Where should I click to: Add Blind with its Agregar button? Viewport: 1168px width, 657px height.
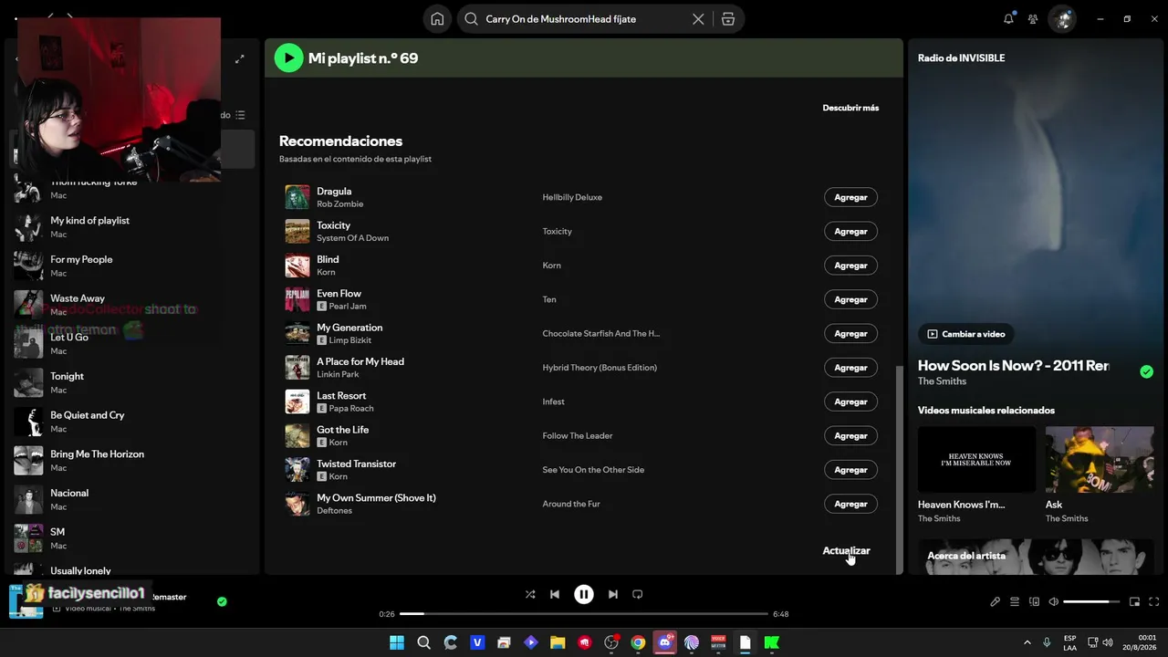[850, 266]
